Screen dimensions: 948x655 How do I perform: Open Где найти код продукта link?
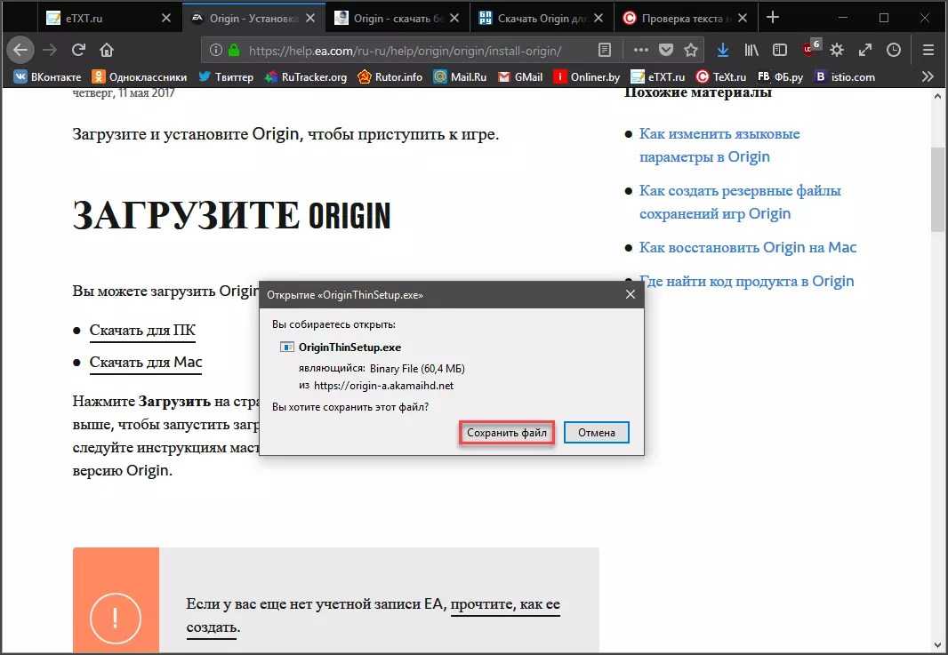(x=747, y=281)
